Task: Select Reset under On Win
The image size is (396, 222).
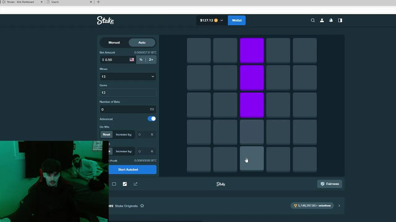Action: (106, 134)
